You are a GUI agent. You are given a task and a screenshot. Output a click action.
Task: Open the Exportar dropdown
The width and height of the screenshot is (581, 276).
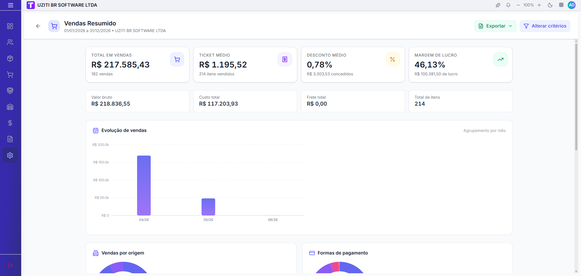pyautogui.click(x=495, y=26)
